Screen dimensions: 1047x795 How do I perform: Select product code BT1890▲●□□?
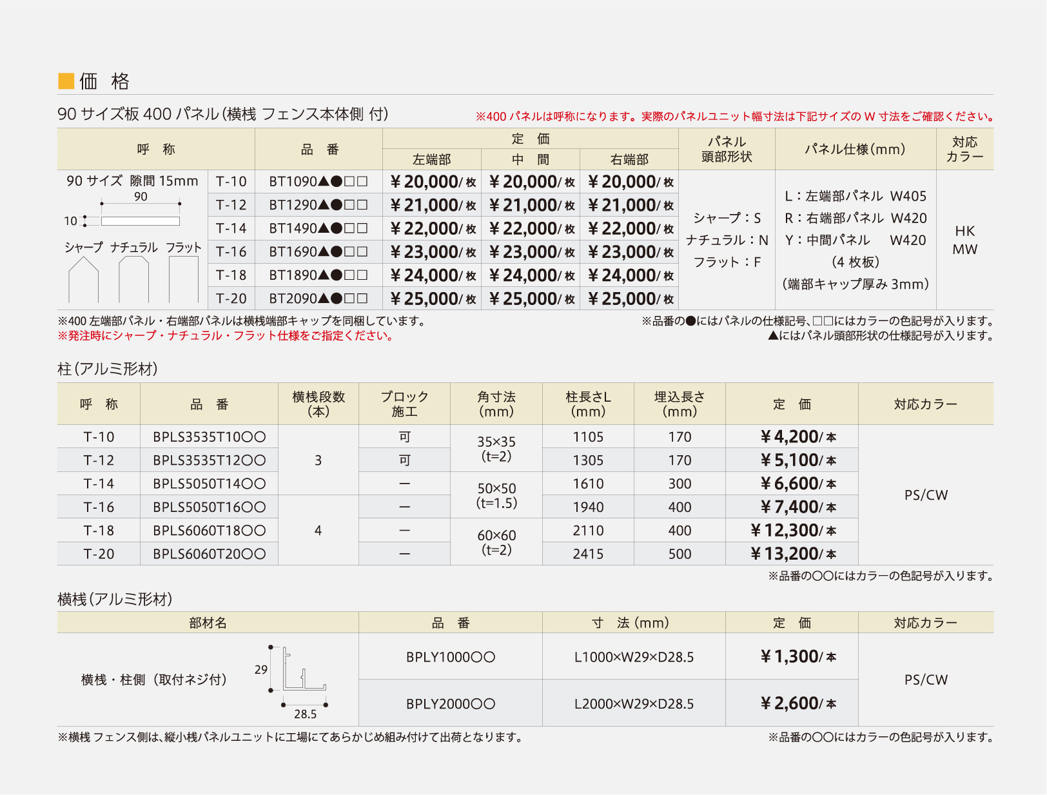[318, 275]
